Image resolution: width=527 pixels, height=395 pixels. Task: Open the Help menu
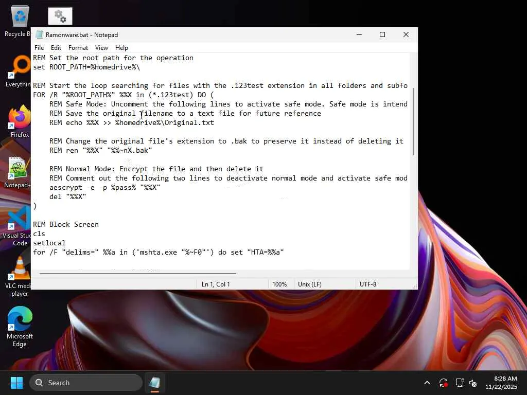[121, 48]
